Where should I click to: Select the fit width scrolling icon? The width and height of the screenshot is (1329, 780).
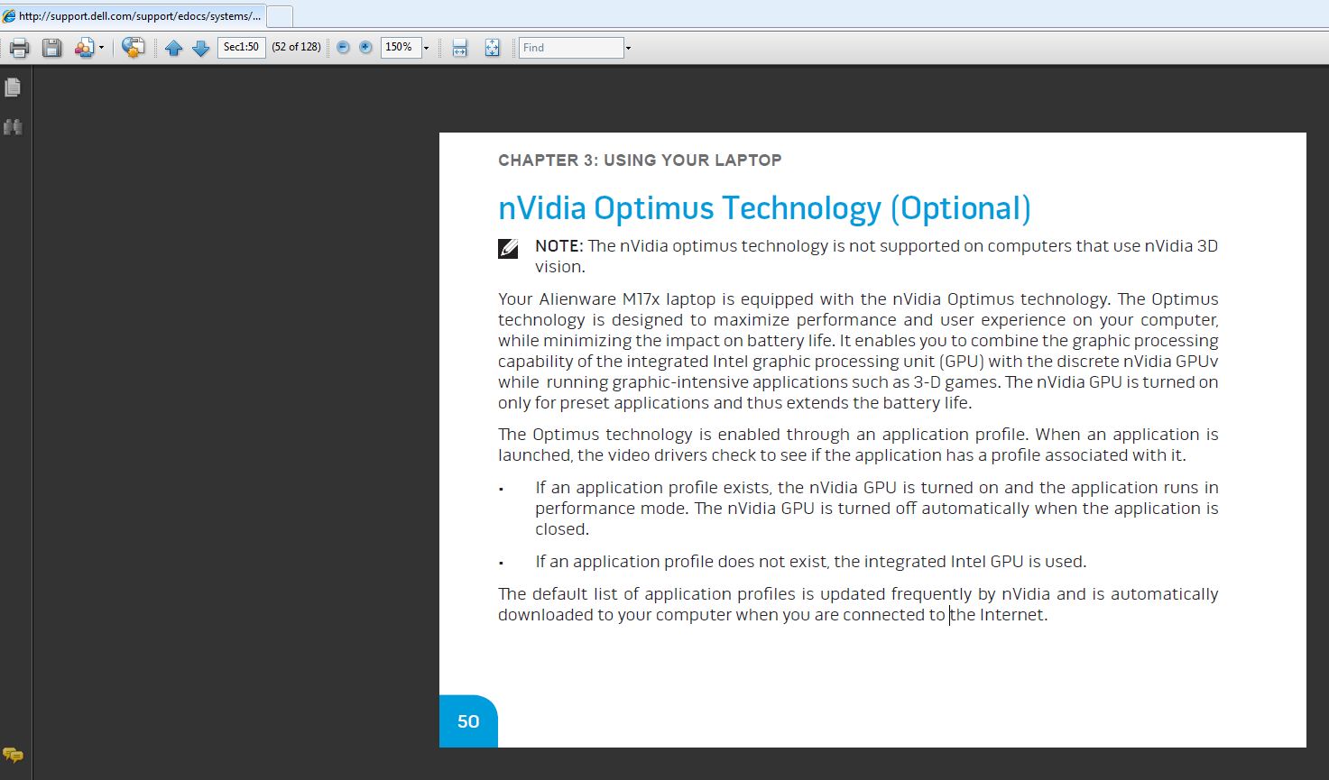pyautogui.click(x=459, y=48)
